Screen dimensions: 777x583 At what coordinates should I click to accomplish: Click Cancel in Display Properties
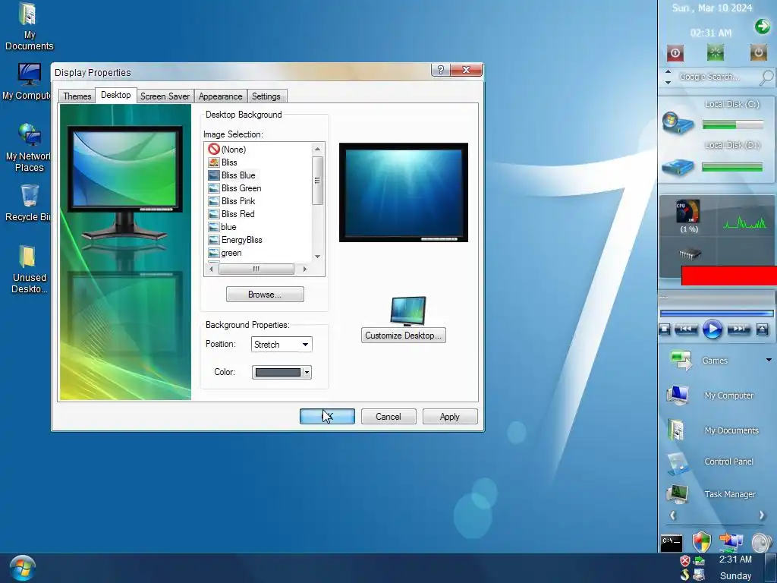tap(388, 417)
